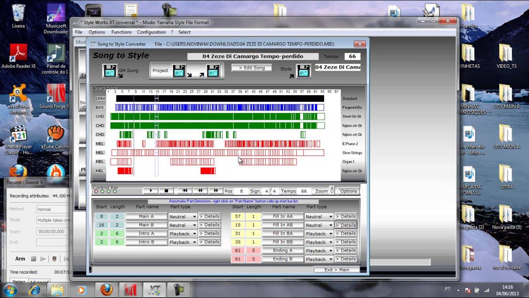Click the Play button in Control Bar
The width and height of the screenshot is (529, 298).
151,191
